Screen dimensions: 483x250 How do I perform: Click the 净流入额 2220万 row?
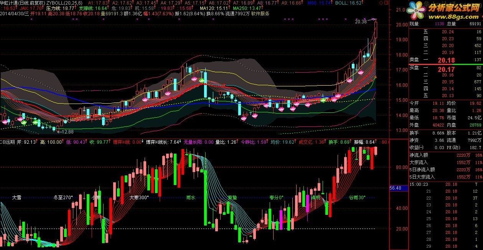[x=445, y=155]
